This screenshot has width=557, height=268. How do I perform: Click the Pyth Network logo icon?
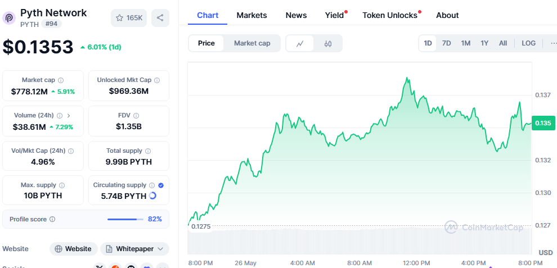[x=9, y=18]
